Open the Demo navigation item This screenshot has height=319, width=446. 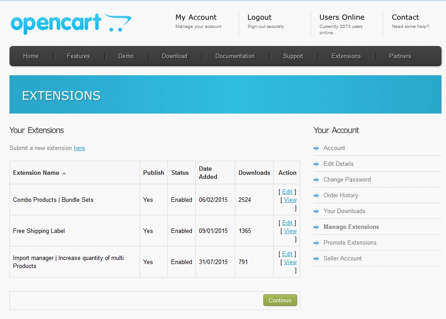pos(126,56)
